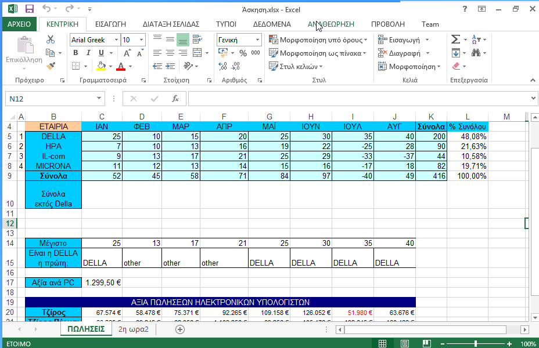Insert a function via the fx button
The width and height of the screenshot is (539, 348).
[175, 99]
